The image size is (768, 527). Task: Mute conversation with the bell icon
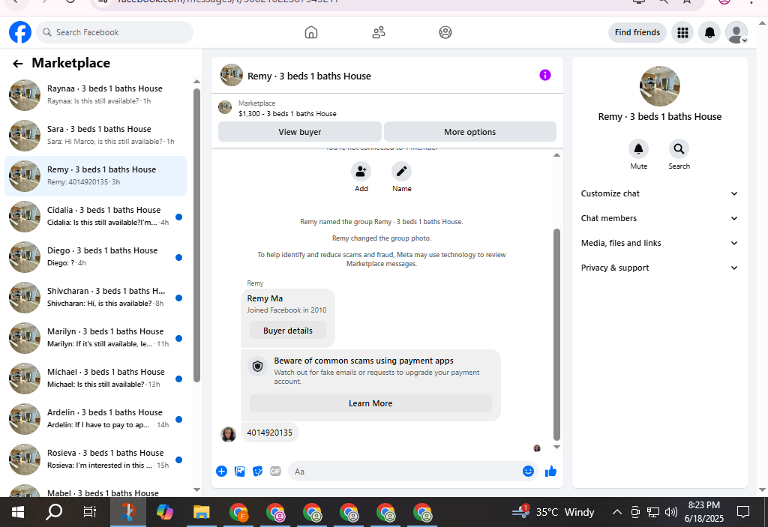(639, 149)
